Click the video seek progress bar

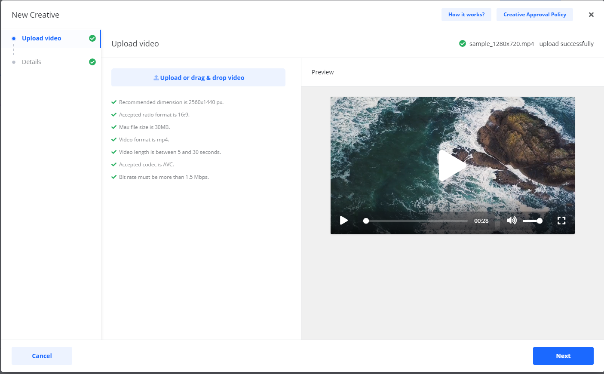coord(416,221)
